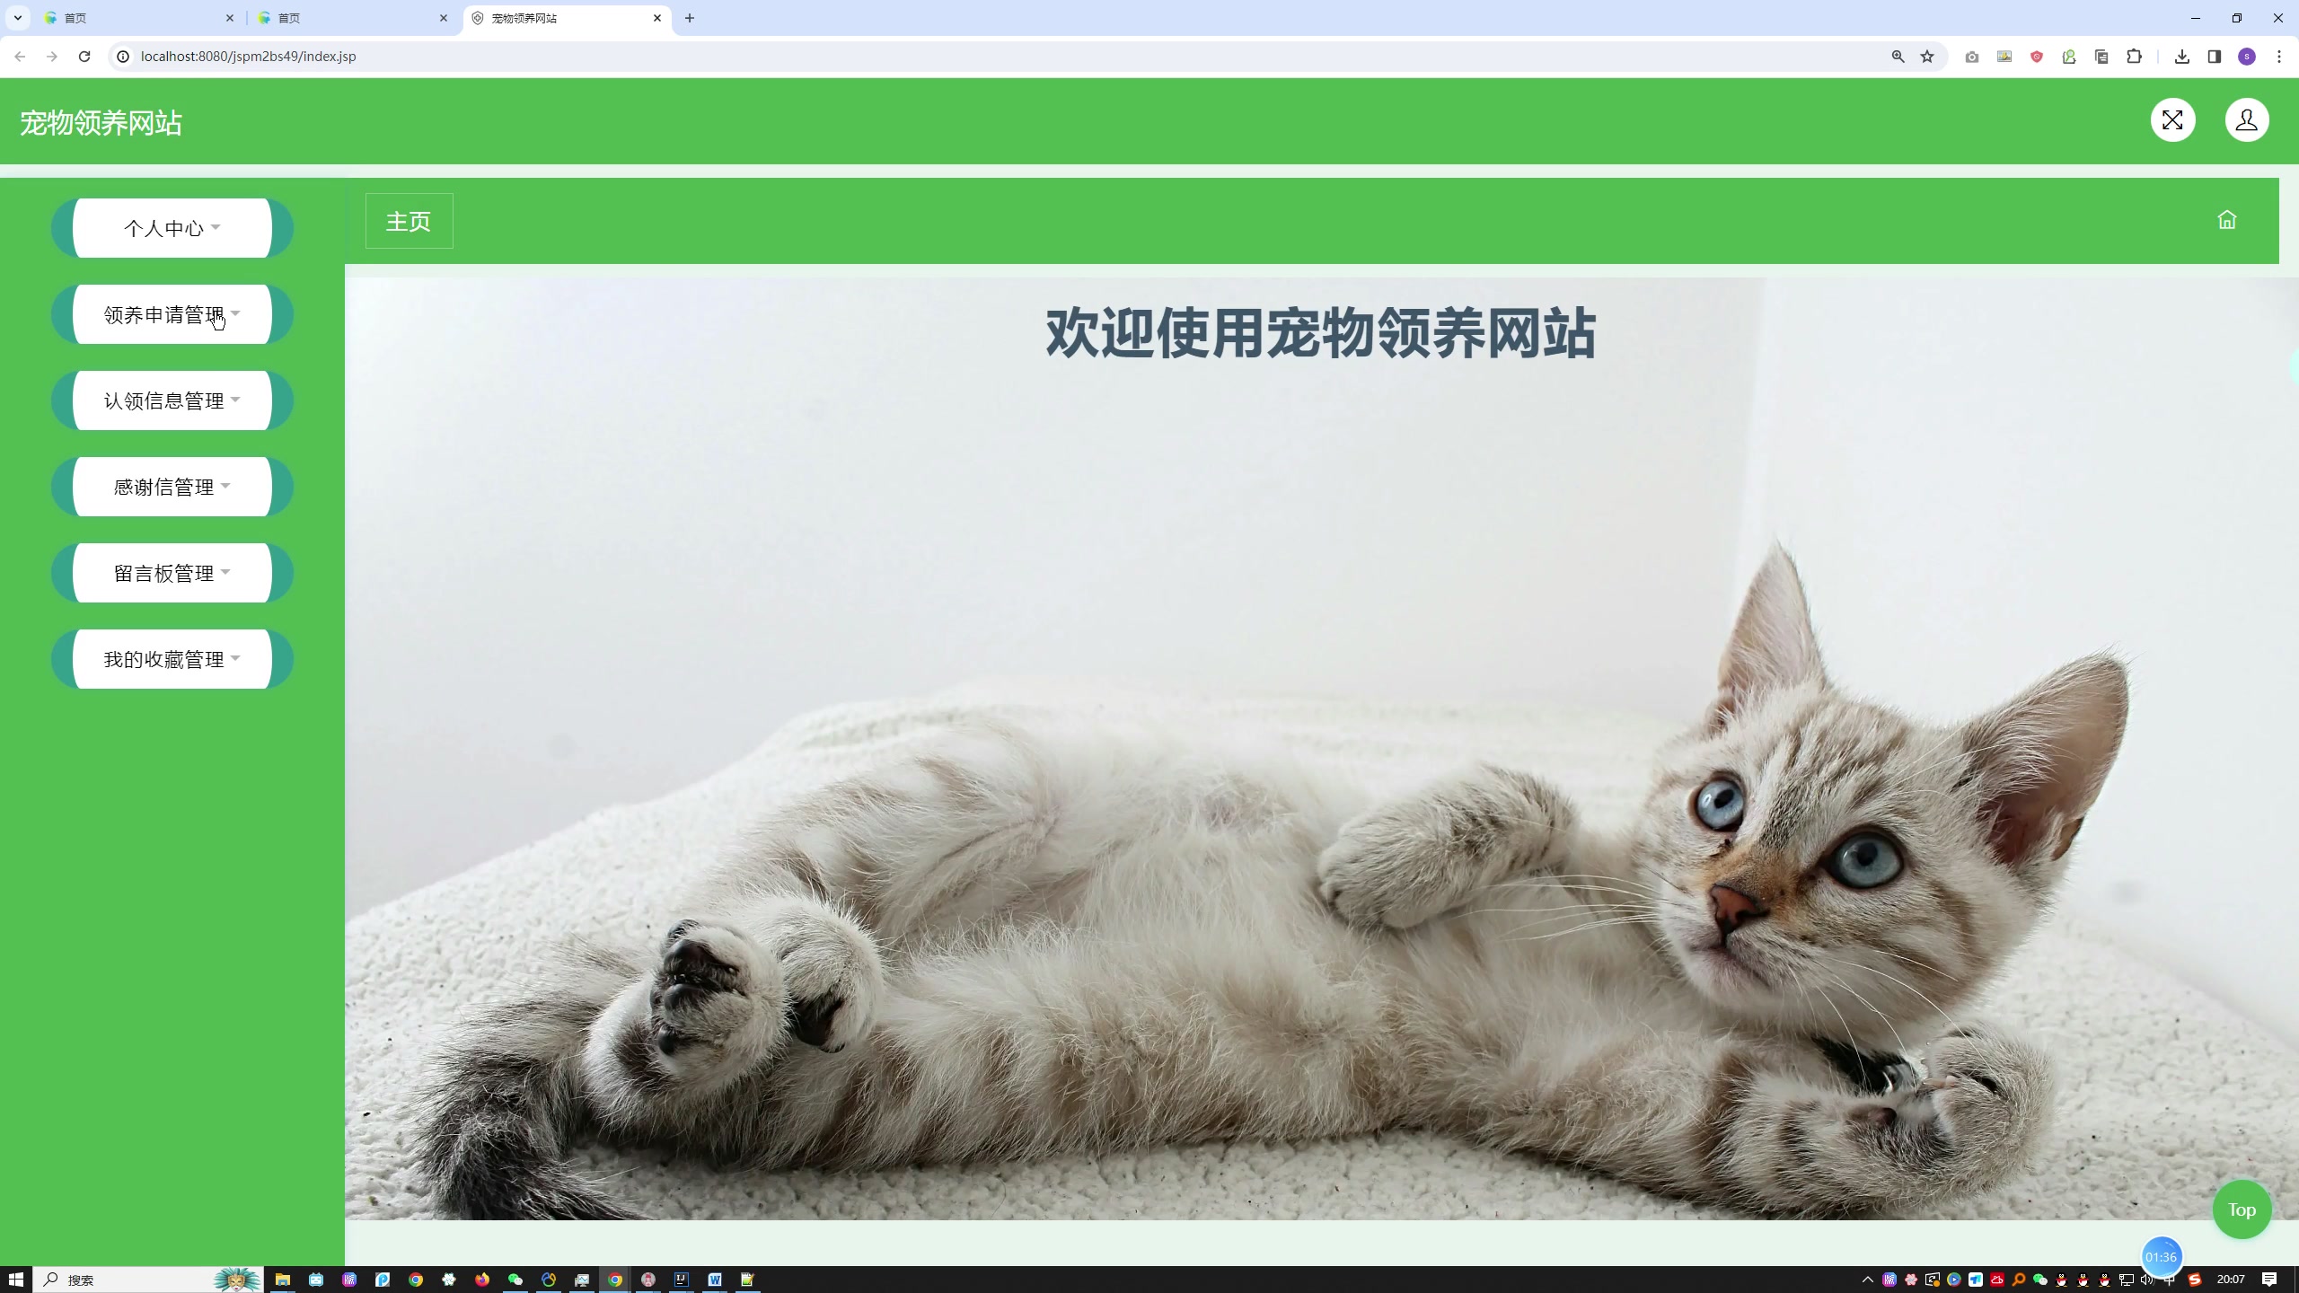Toggle the 感谢信管理 menu open

point(172,487)
